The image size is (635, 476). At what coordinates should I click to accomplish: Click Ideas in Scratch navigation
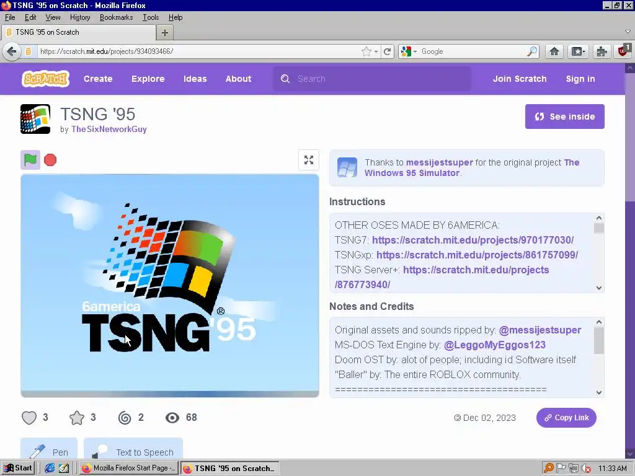click(195, 79)
